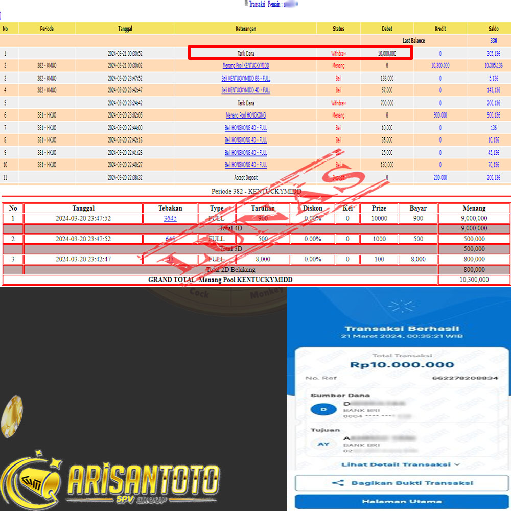Image resolution: width=511 pixels, height=511 pixels.
Task: Click the Periode 382 - KENTUCKYMIDD heading
Action: 256,191
